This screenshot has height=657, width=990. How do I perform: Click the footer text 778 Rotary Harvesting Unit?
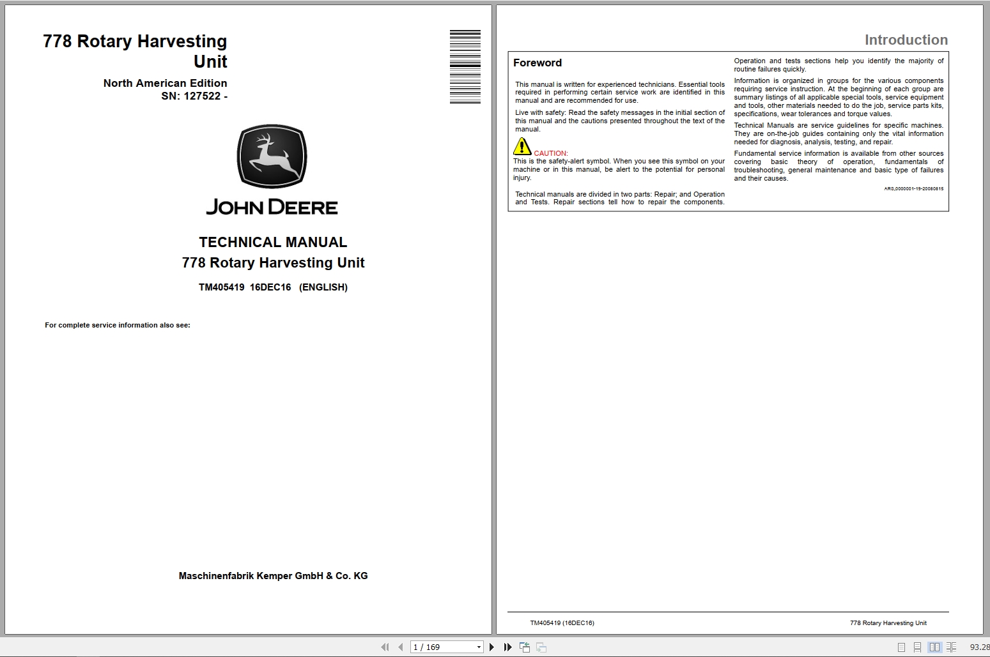pos(888,623)
